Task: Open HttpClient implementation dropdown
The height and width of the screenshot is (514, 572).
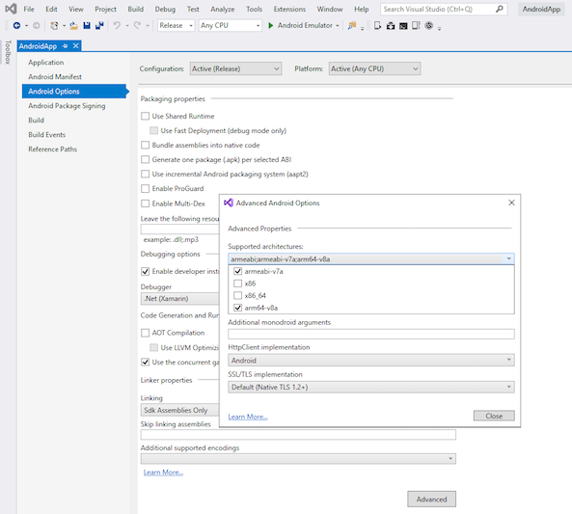Action: (371, 361)
